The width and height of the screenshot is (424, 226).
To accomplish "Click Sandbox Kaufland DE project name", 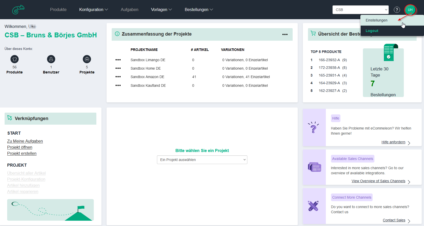I will click(x=148, y=85).
